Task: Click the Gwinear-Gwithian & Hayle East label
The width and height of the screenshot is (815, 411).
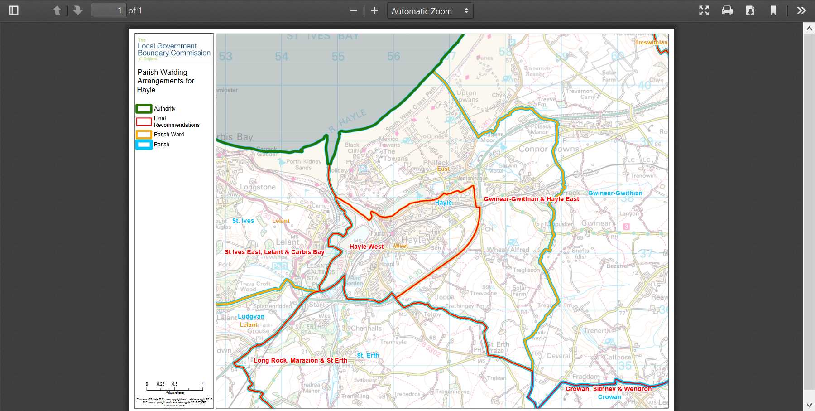Action: point(531,199)
